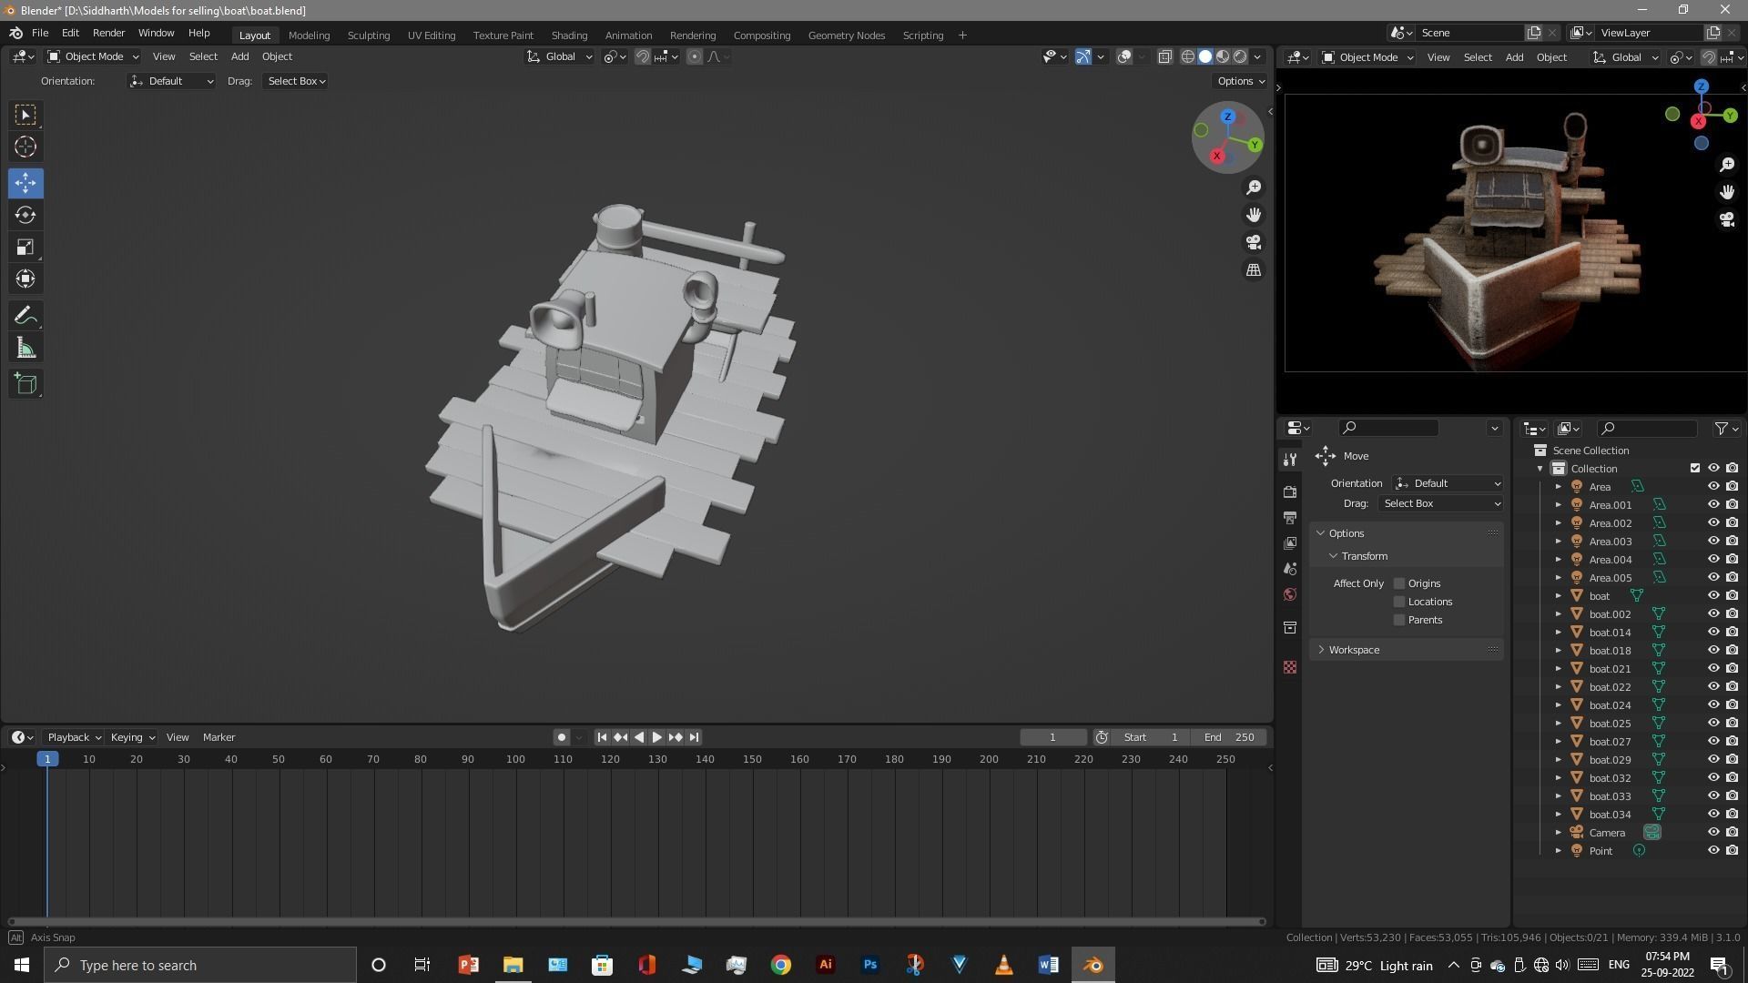This screenshot has height=983, width=1748.
Task: Expand the boat.014 tree item
Action: pyautogui.click(x=1558, y=632)
